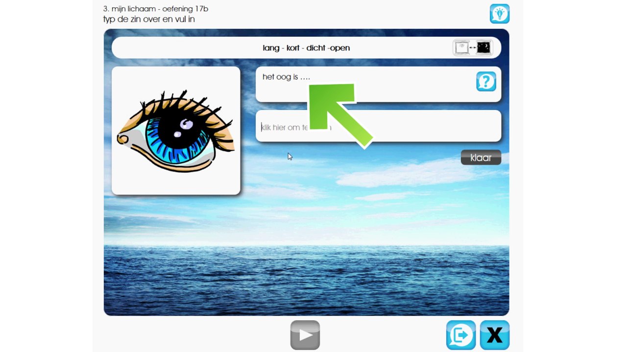Open the lightbulb hint icon
Image resolution: width=627 pixels, height=352 pixels.
coord(500,14)
